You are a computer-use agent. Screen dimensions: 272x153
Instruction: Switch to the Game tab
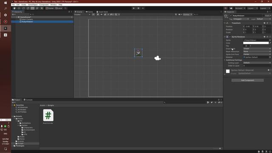pos(89,12)
